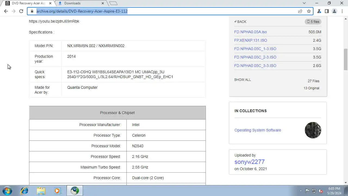Download FD.NPHA0.05C_3-3.ISO
This screenshot has height=196, width=348.
pos(255,66)
